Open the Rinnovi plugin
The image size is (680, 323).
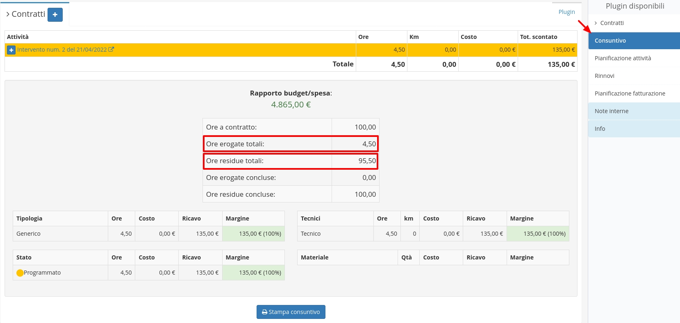604,76
